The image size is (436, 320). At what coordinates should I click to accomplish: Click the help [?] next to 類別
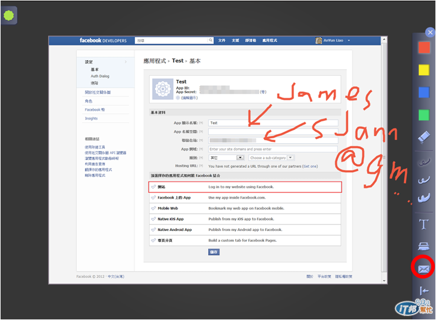(x=201, y=158)
